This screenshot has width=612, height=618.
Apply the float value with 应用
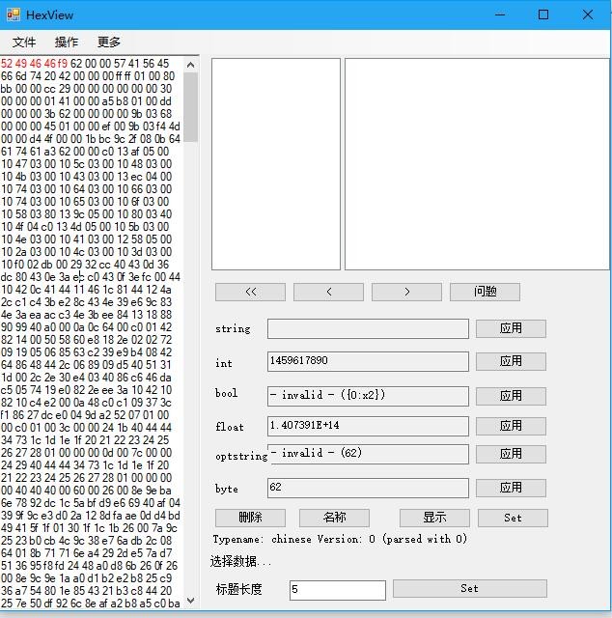[511, 426]
